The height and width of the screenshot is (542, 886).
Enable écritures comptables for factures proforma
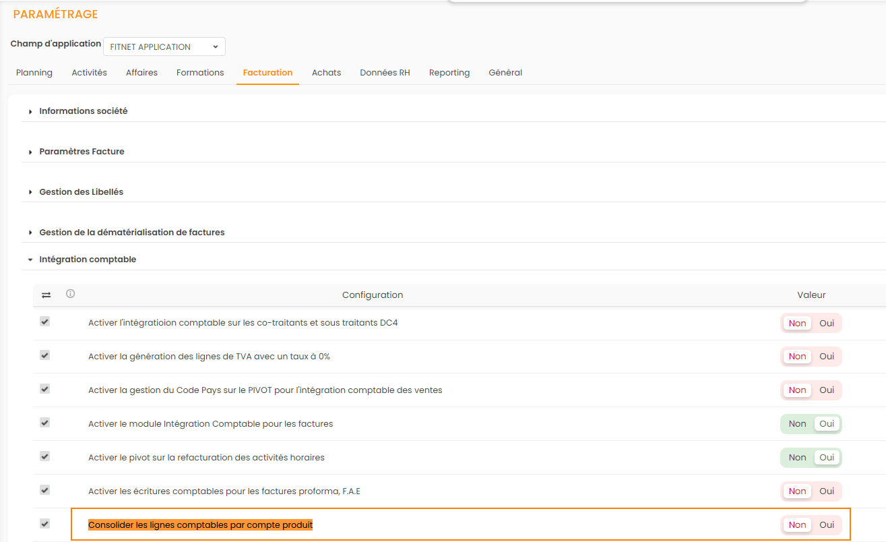pyautogui.click(x=827, y=491)
